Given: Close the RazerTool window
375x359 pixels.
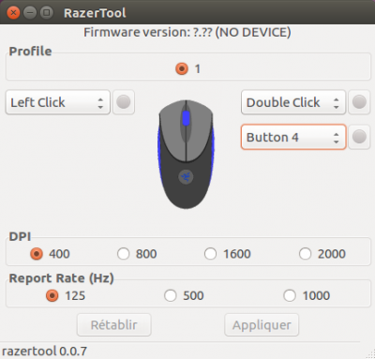Looking at the screenshot, I should coord(13,13).
